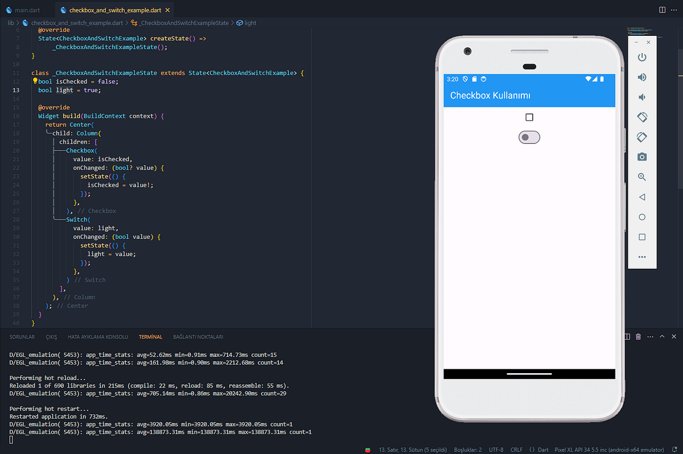Lower volume with the volume down icon
The width and height of the screenshot is (683, 454).
(x=642, y=97)
